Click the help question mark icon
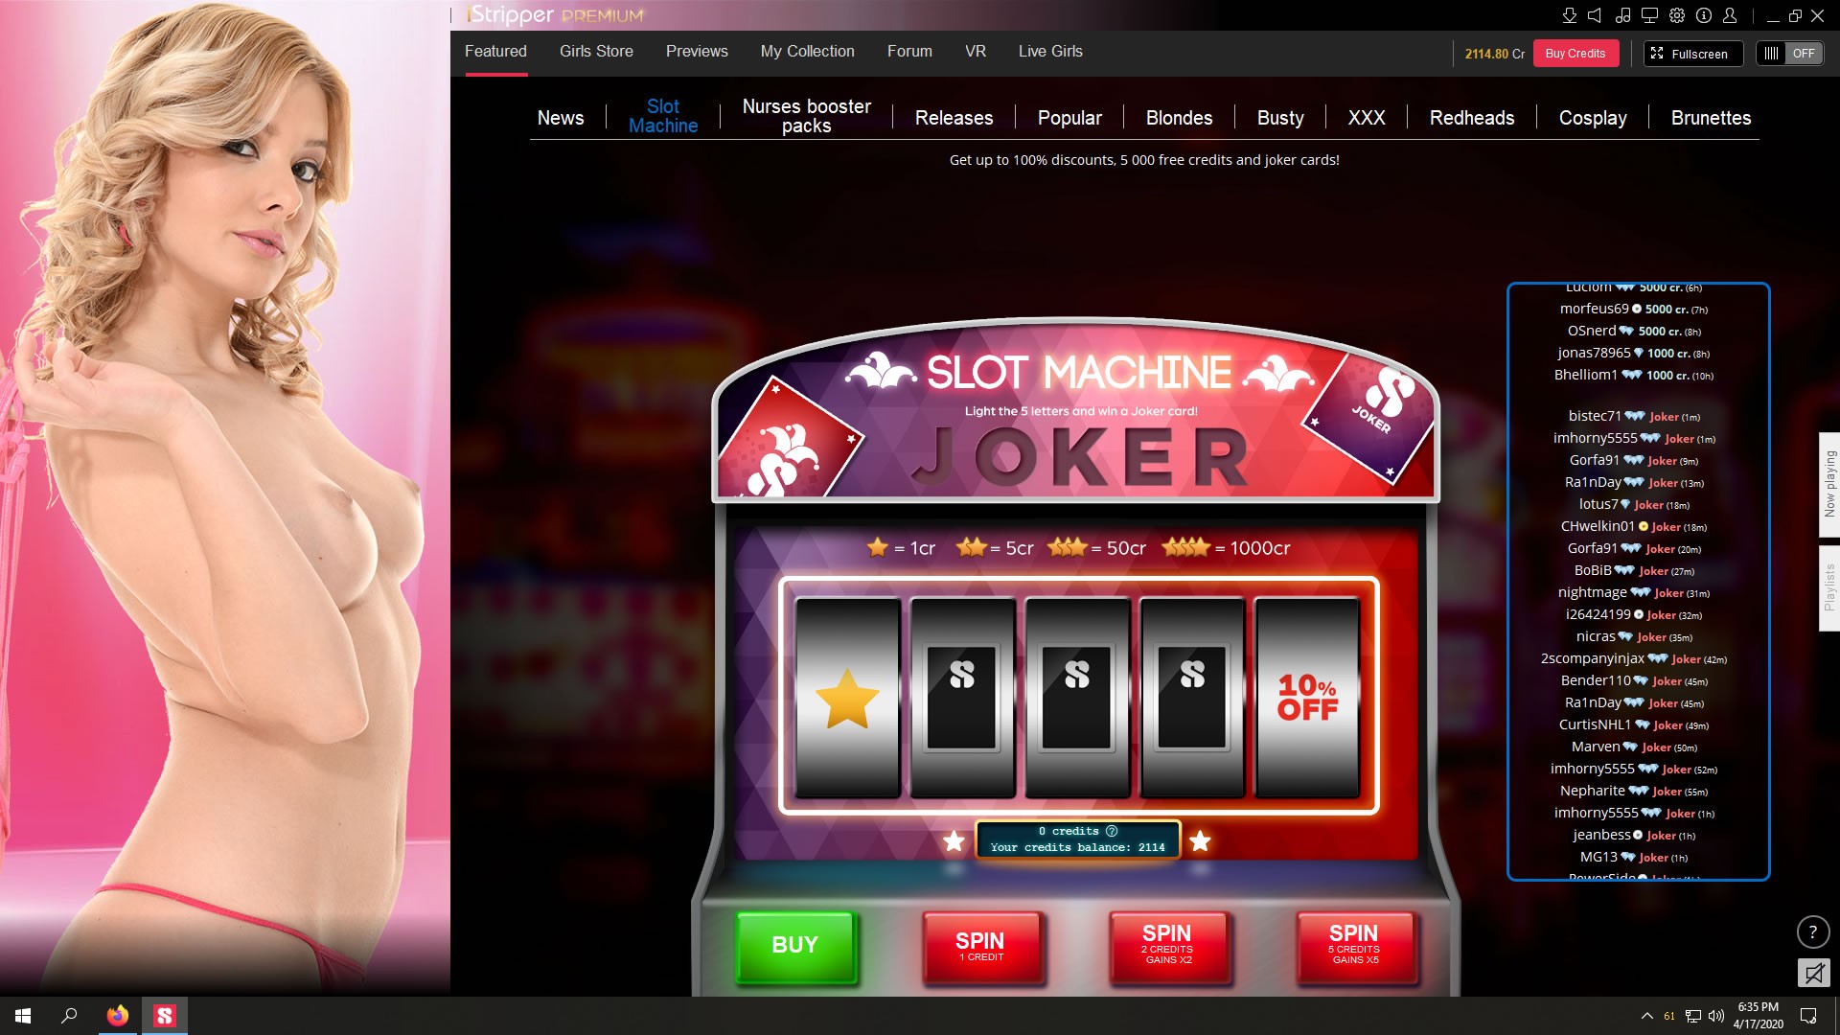Viewport: 1840px width, 1035px height. click(1812, 931)
